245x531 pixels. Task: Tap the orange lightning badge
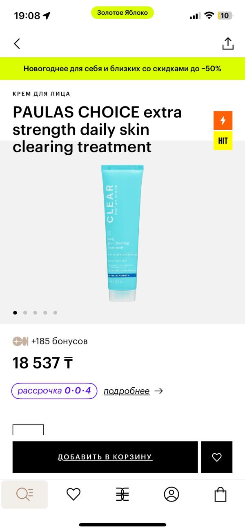click(x=223, y=120)
